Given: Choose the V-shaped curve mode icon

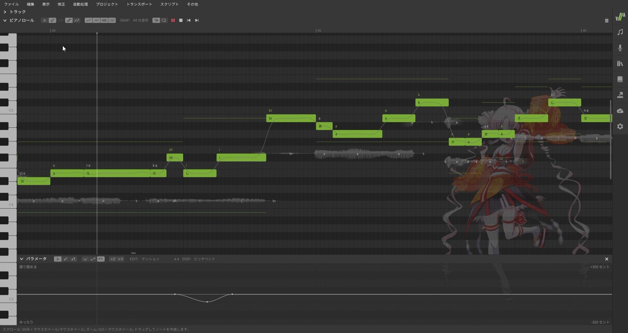Looking at the screenshot, I should click(85, 259).
